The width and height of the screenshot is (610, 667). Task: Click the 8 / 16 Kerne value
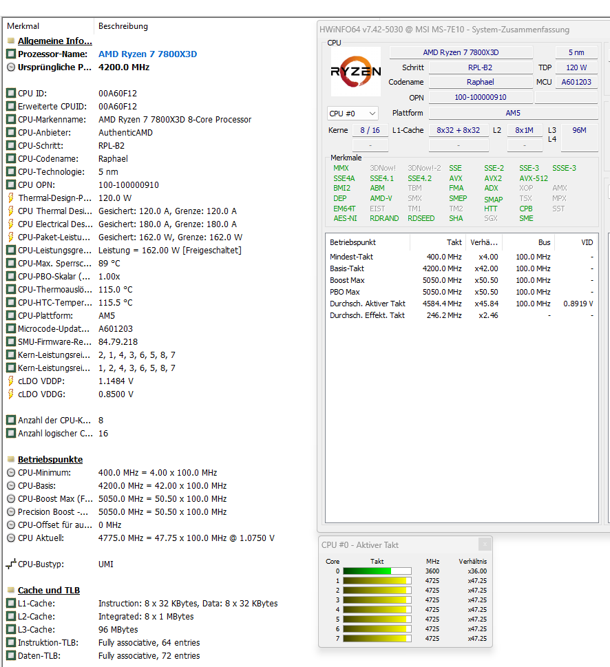coord(370,130)
